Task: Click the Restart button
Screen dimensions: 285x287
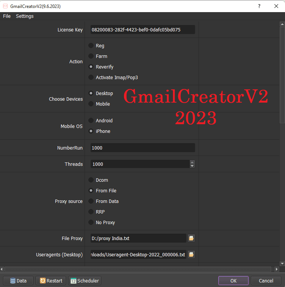Action: [51, 281]
